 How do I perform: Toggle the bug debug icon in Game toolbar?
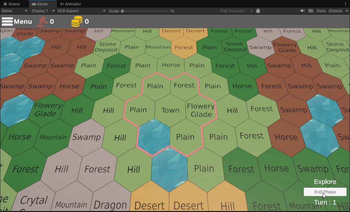tap(258, 11)
